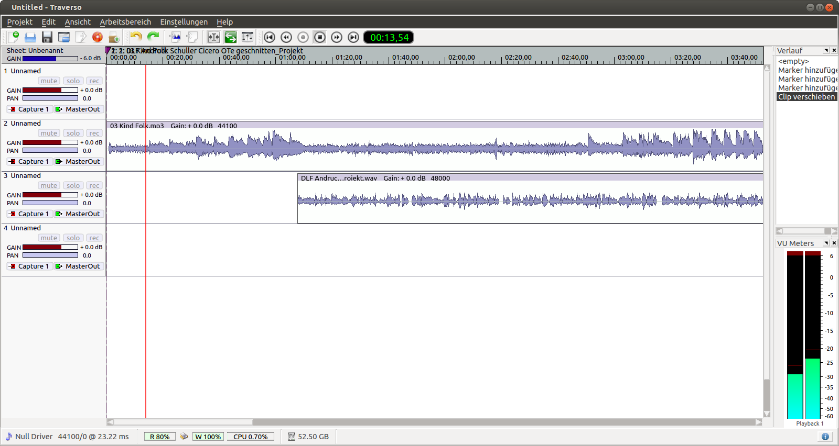Viewport: 839px width, 446px height.
Task: Click the import audio file icon
Action: (x=175, y=37)
